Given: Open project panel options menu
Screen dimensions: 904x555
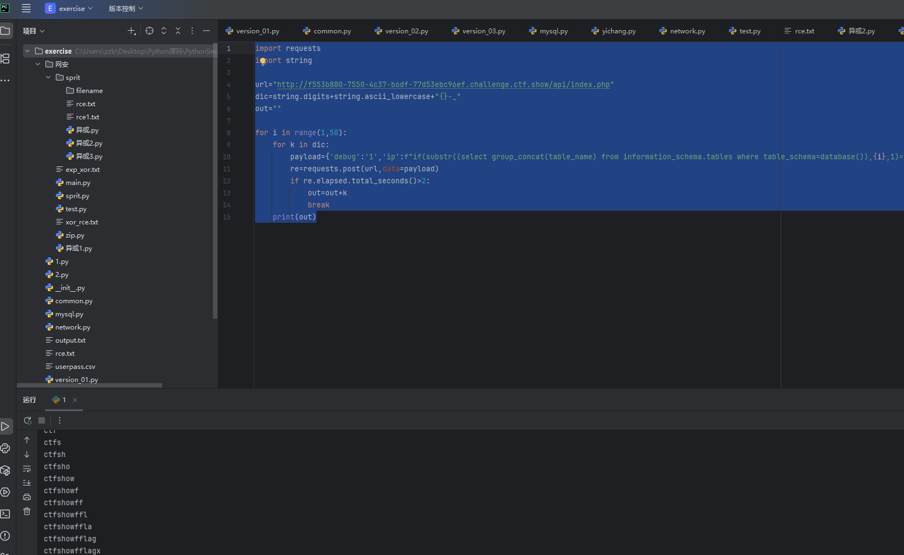Looking at the screenshot, I should click(192, 31).
